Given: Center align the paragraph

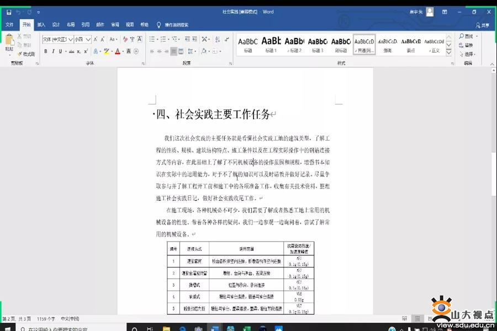Looking at the screenshot, I should pos(159,51).
